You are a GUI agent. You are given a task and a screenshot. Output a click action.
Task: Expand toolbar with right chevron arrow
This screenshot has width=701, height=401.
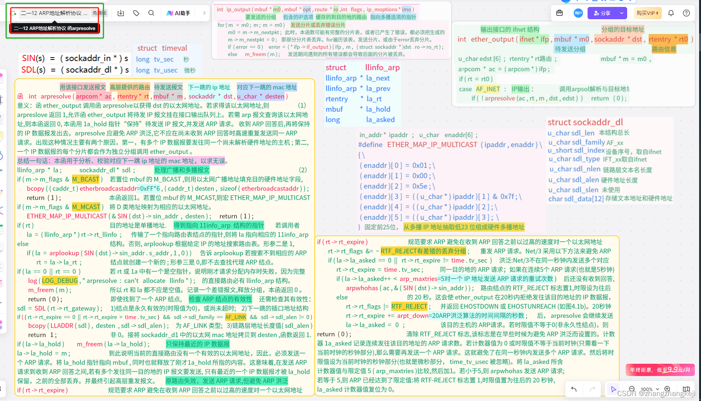pos(204,13)
